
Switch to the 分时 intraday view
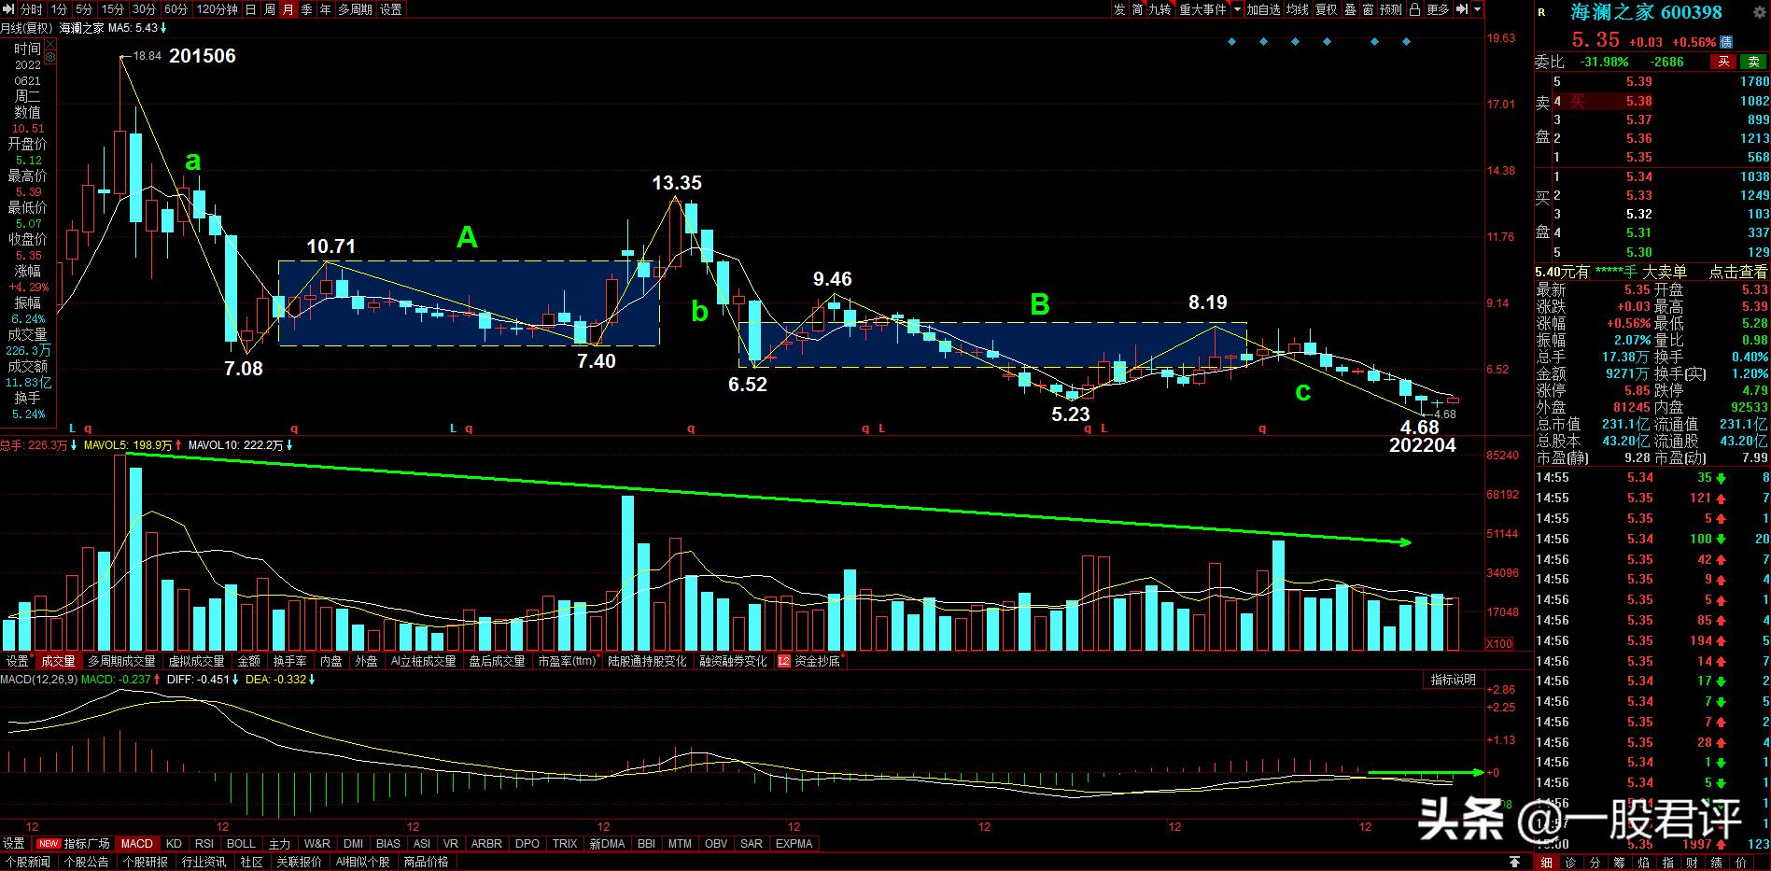[x=31, y=9]
